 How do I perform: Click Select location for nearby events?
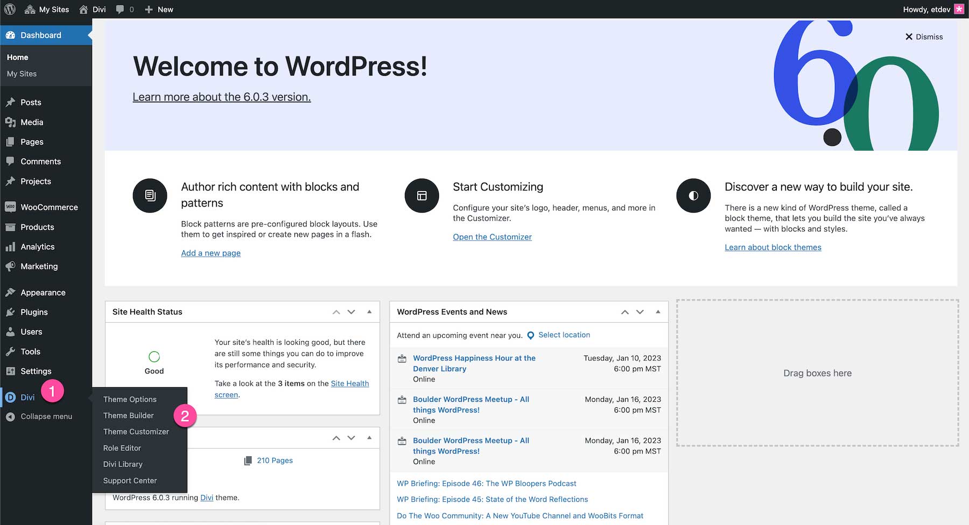click(x=564, y=335)
